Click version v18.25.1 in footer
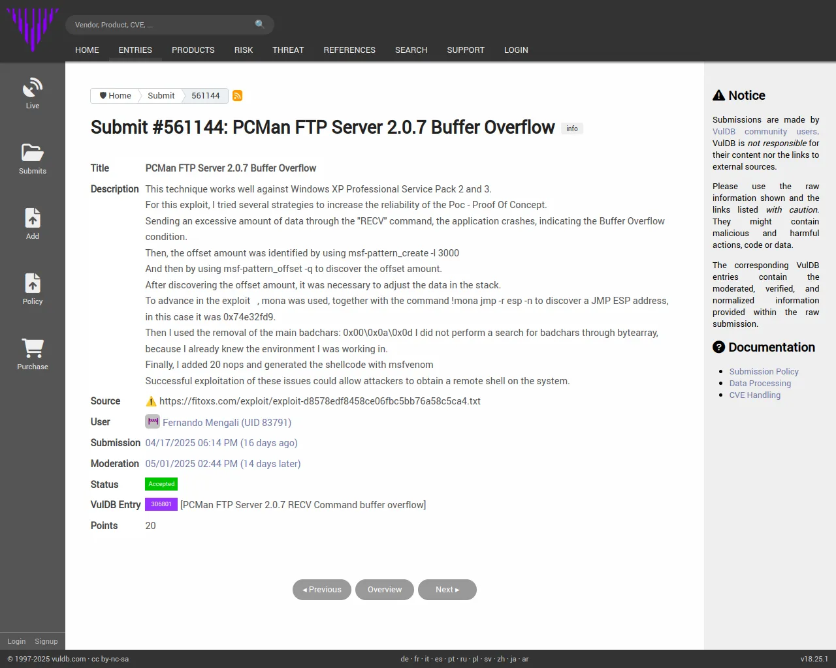 tap(814, 659)
